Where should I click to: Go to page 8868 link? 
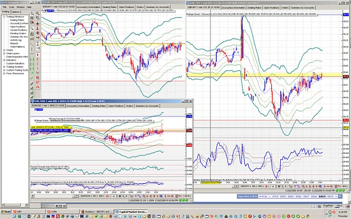[x=314, y=197]
